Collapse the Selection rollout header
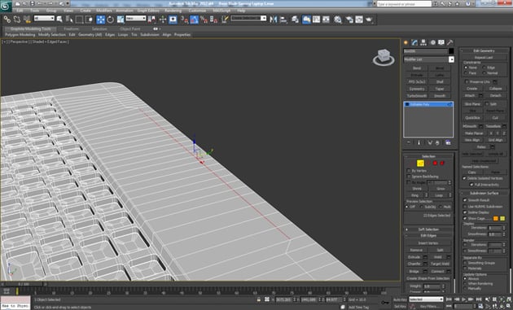Screen dimensions: 513x310 (x=428, y=156)
